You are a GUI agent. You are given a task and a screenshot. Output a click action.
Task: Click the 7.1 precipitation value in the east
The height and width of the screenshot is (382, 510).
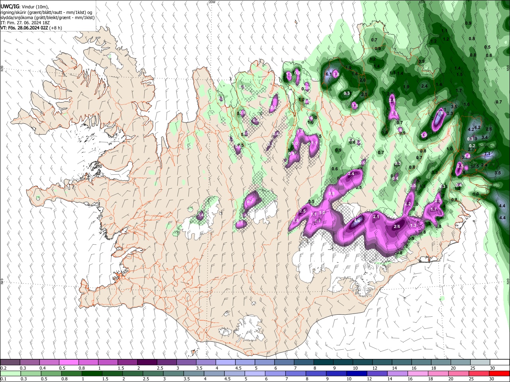(x=486, y=154)
